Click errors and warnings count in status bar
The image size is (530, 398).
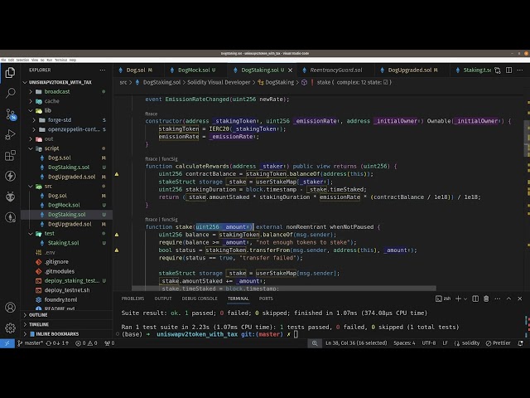pyautogui.click(x=86, y=343)
